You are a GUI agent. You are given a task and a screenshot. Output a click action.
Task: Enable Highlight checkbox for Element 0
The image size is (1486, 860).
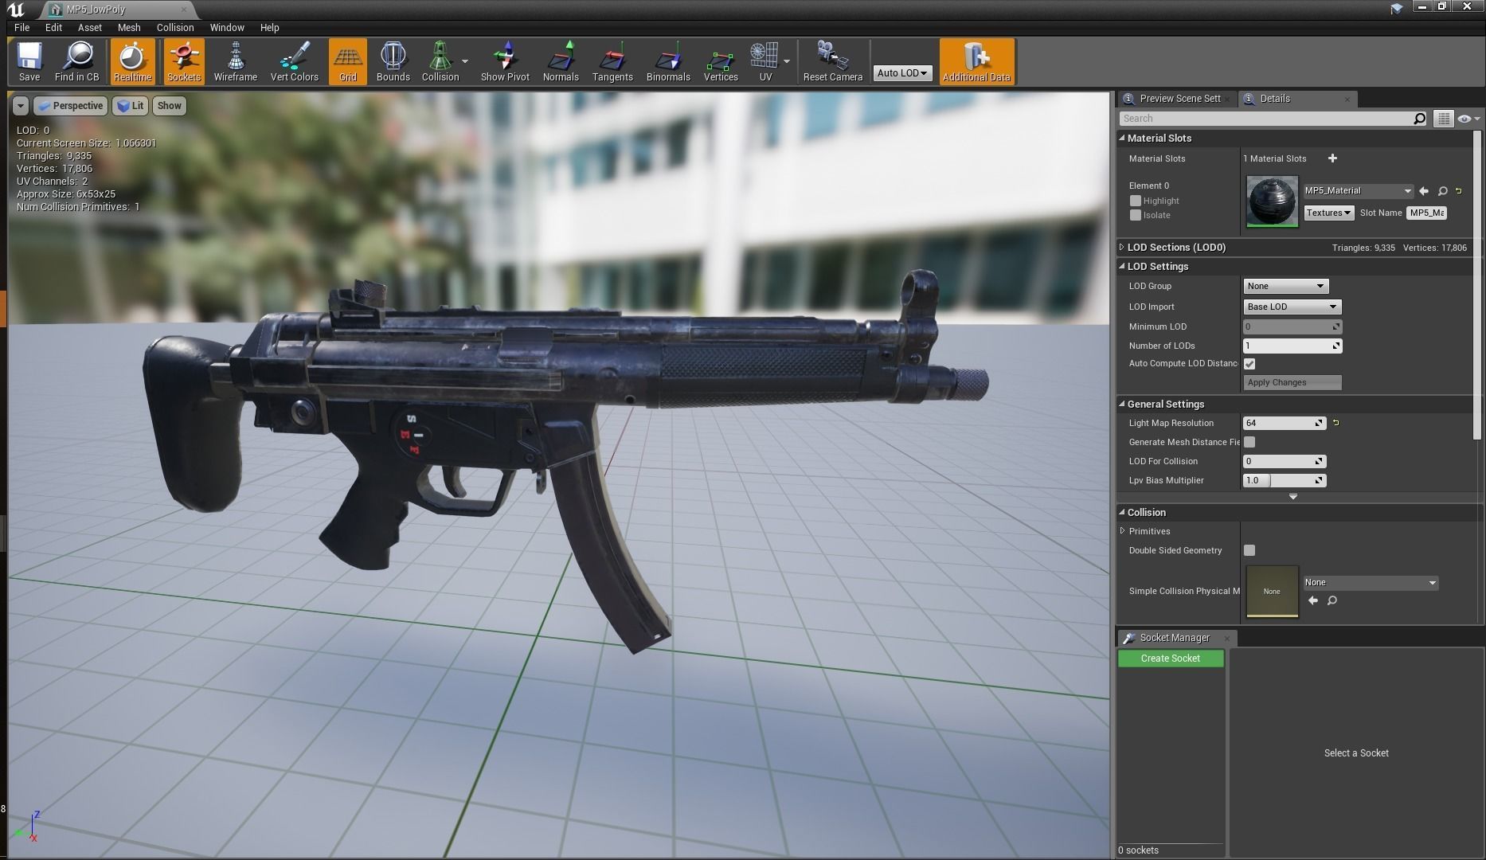click(x=1136, y=201)
